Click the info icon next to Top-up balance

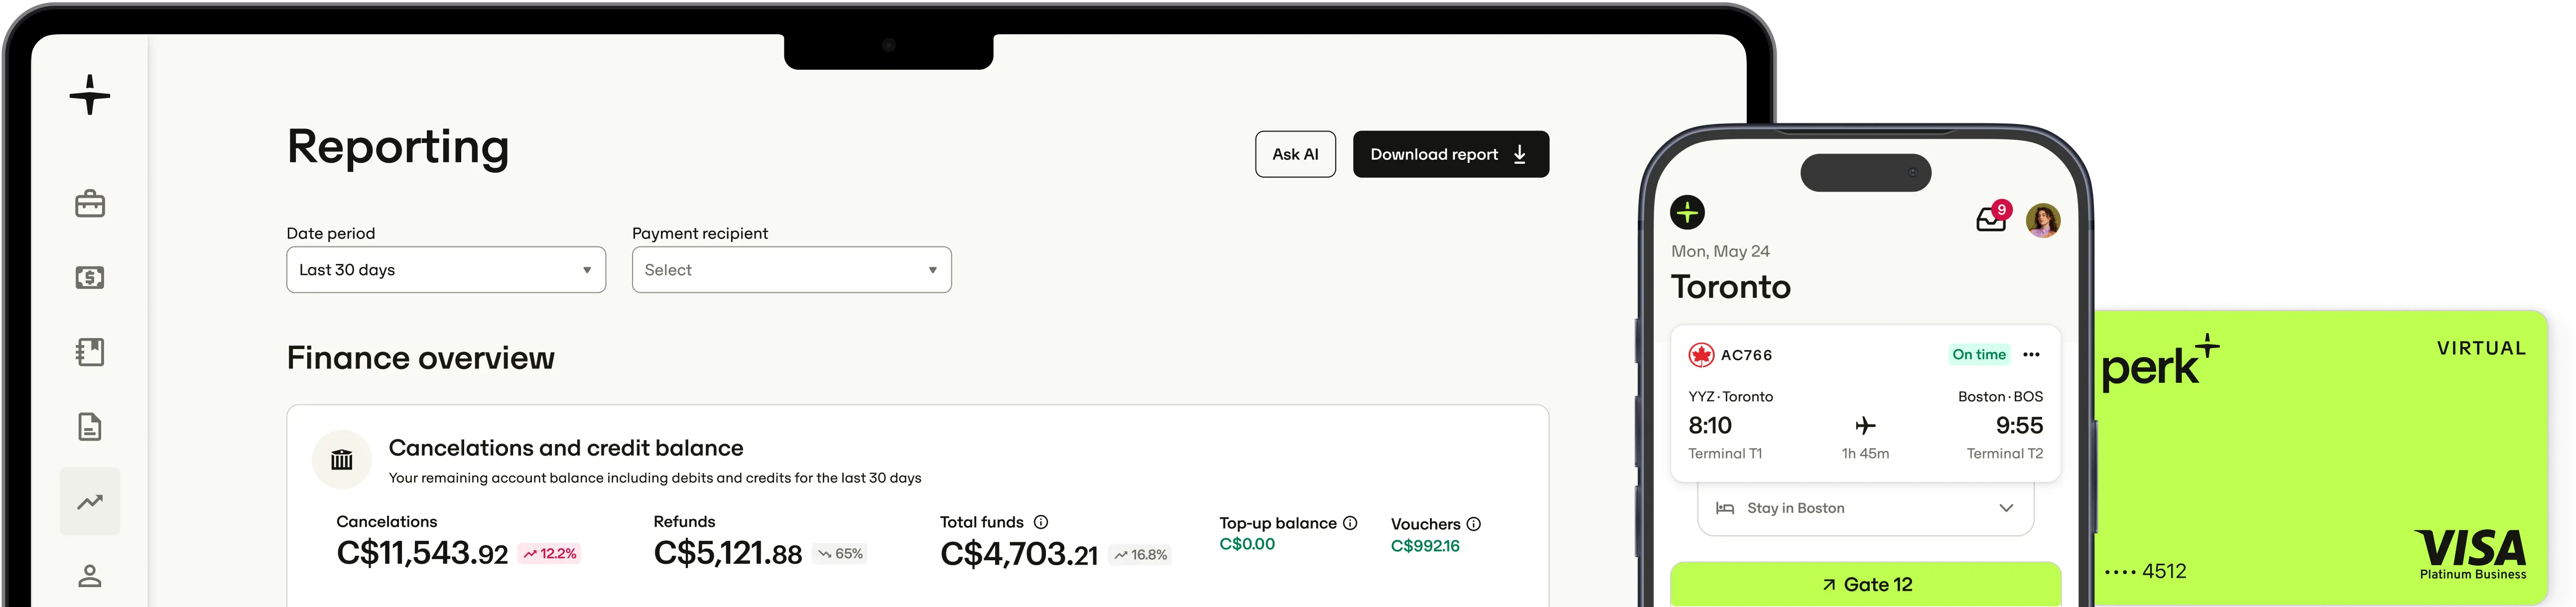(1350, 523)
